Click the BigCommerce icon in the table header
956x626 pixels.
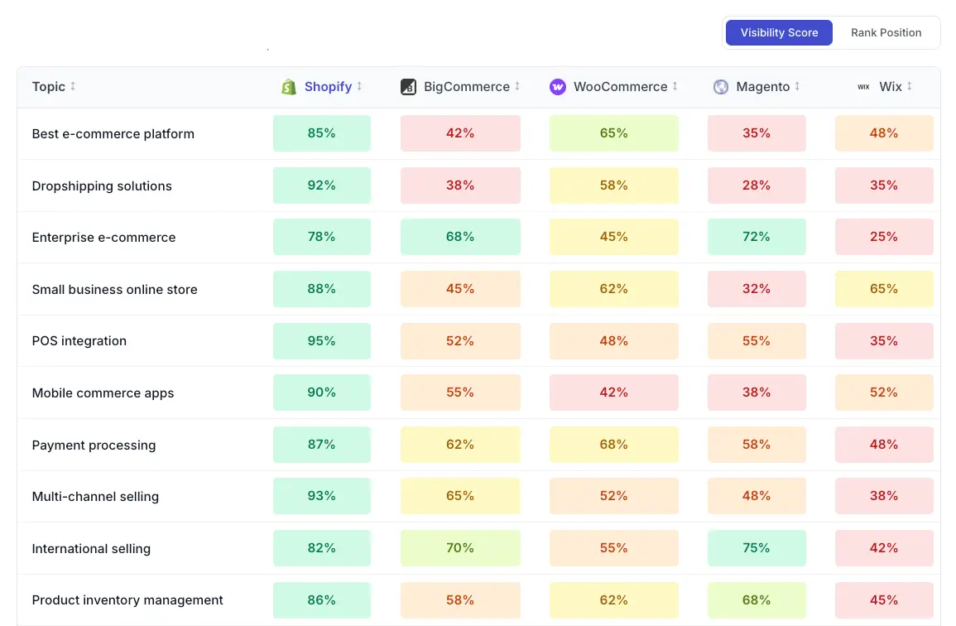pyautogui.click(x=408, y=86)
